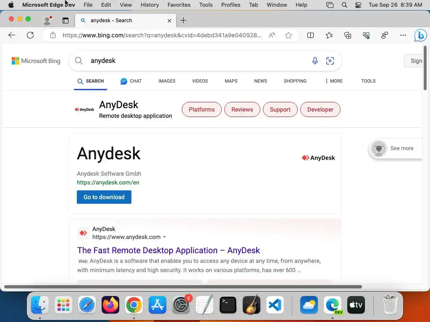The width and height of the screenshot is (430, 322).
Task: Open Control Center in menu bar
Action: click(x=358, y=5)
